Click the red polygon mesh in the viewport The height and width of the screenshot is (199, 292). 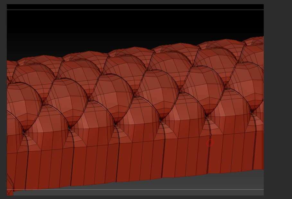[135, 116]
